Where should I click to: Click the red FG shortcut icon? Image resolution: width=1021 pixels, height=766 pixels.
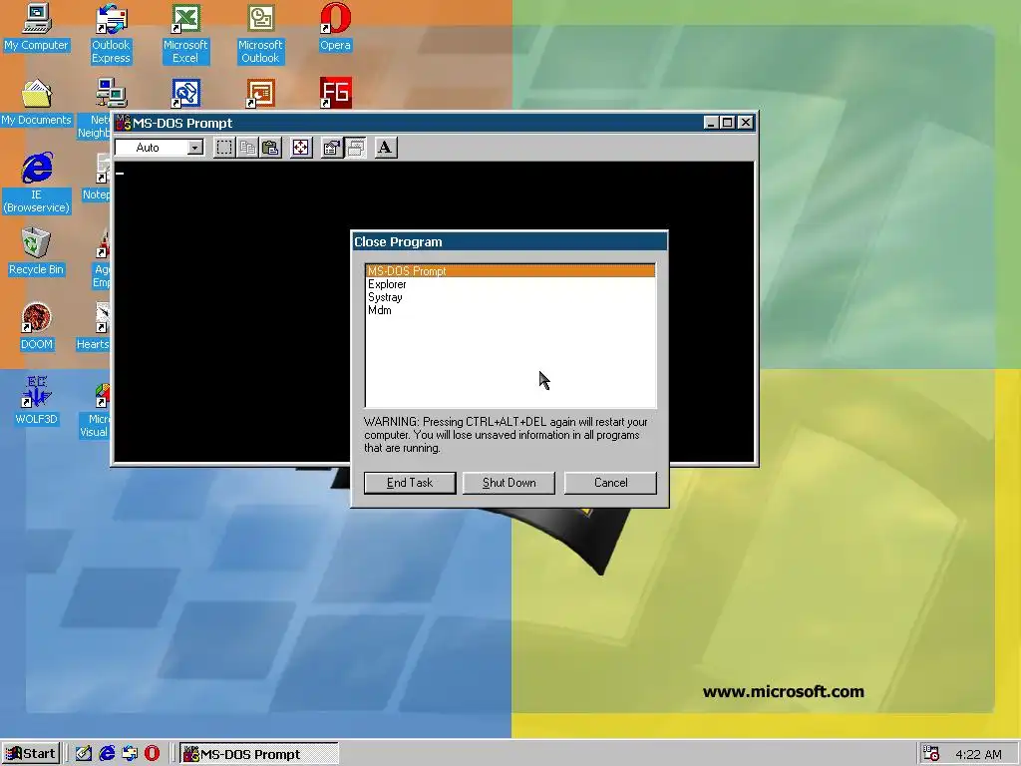click(335, 93)
